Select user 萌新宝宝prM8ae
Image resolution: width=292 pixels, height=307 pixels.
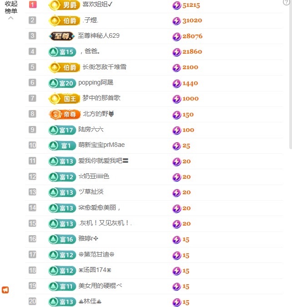(x=101, y=145)
